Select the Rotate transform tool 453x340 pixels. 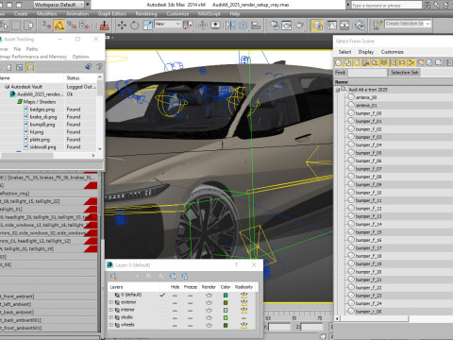click(135, 25)
